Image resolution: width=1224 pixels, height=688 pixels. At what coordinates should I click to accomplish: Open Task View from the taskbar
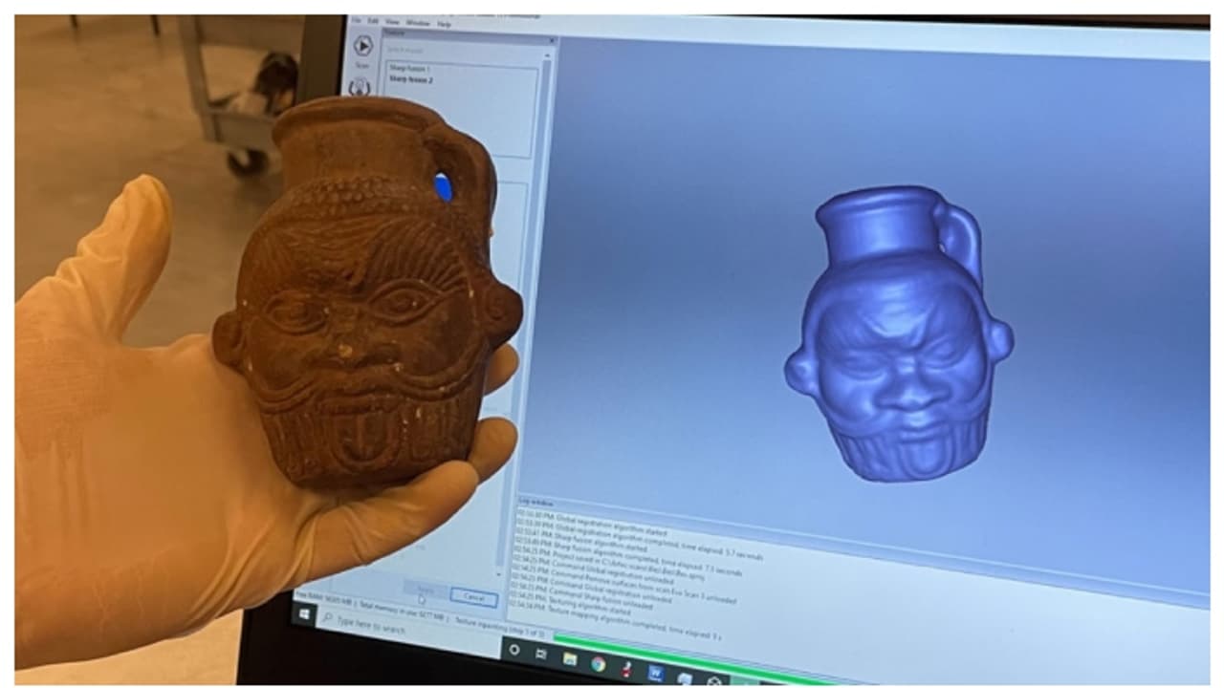point(541,655)
